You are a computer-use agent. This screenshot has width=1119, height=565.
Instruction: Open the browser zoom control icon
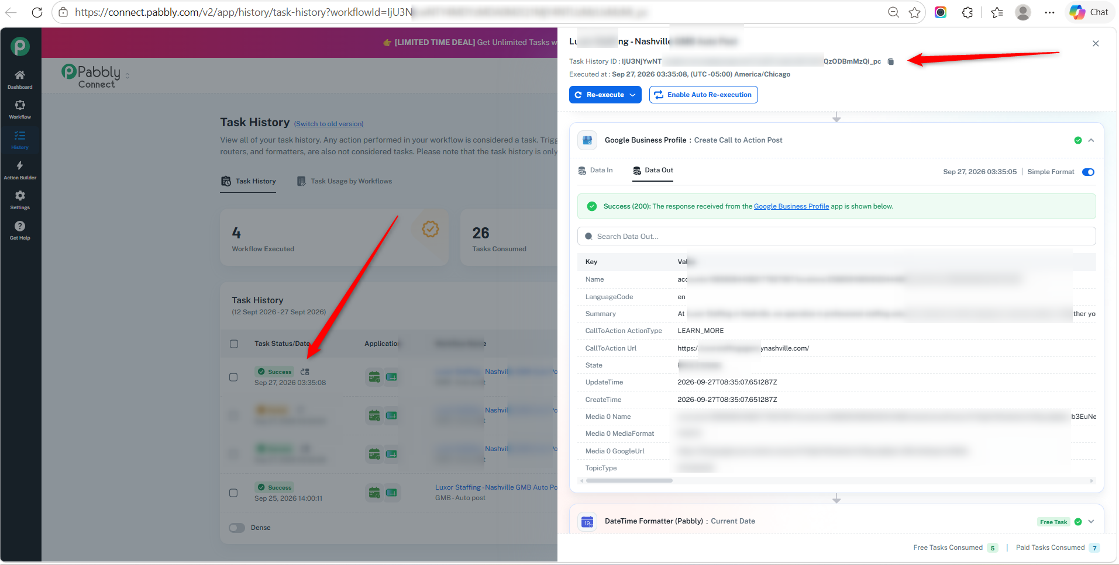coord(893,12)
